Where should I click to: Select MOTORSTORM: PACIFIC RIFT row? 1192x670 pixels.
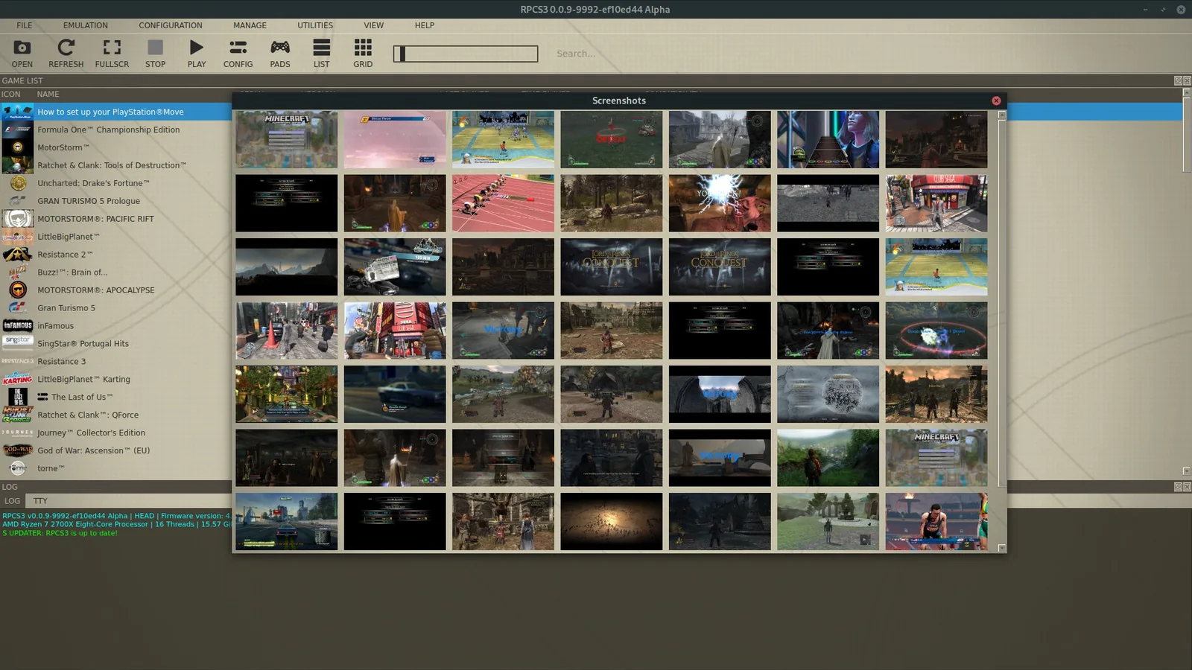click(115, 219)
